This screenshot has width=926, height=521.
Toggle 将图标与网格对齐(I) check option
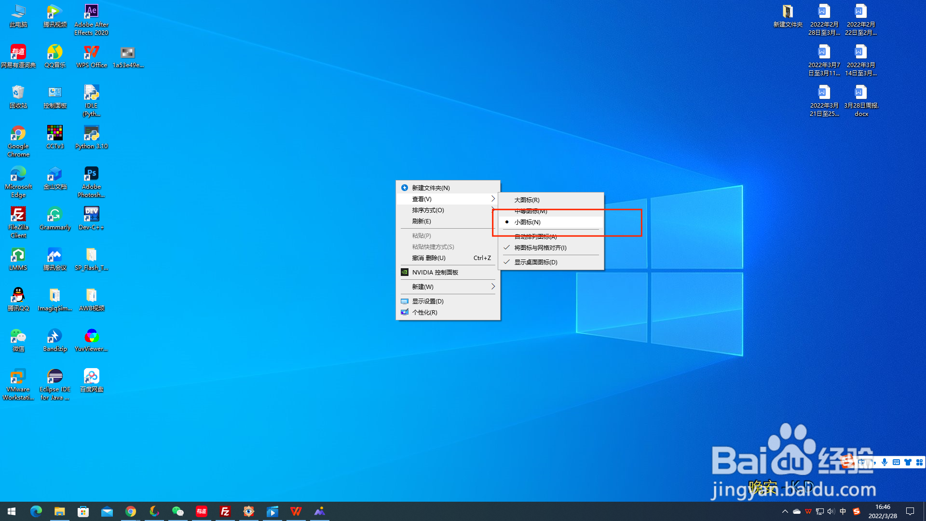[540, 248]
